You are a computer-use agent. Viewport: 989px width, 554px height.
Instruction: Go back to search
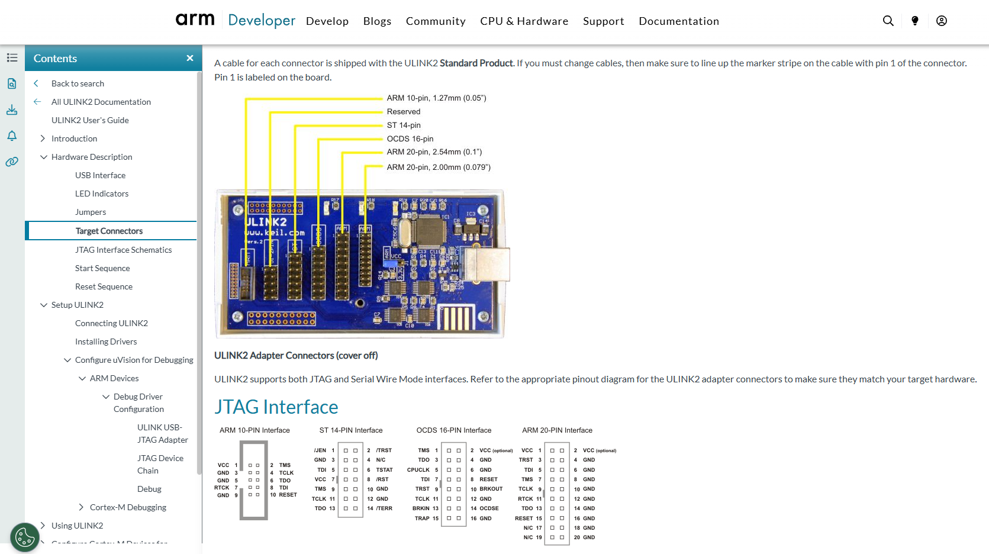pyautogui.click(x=78, y=83)
